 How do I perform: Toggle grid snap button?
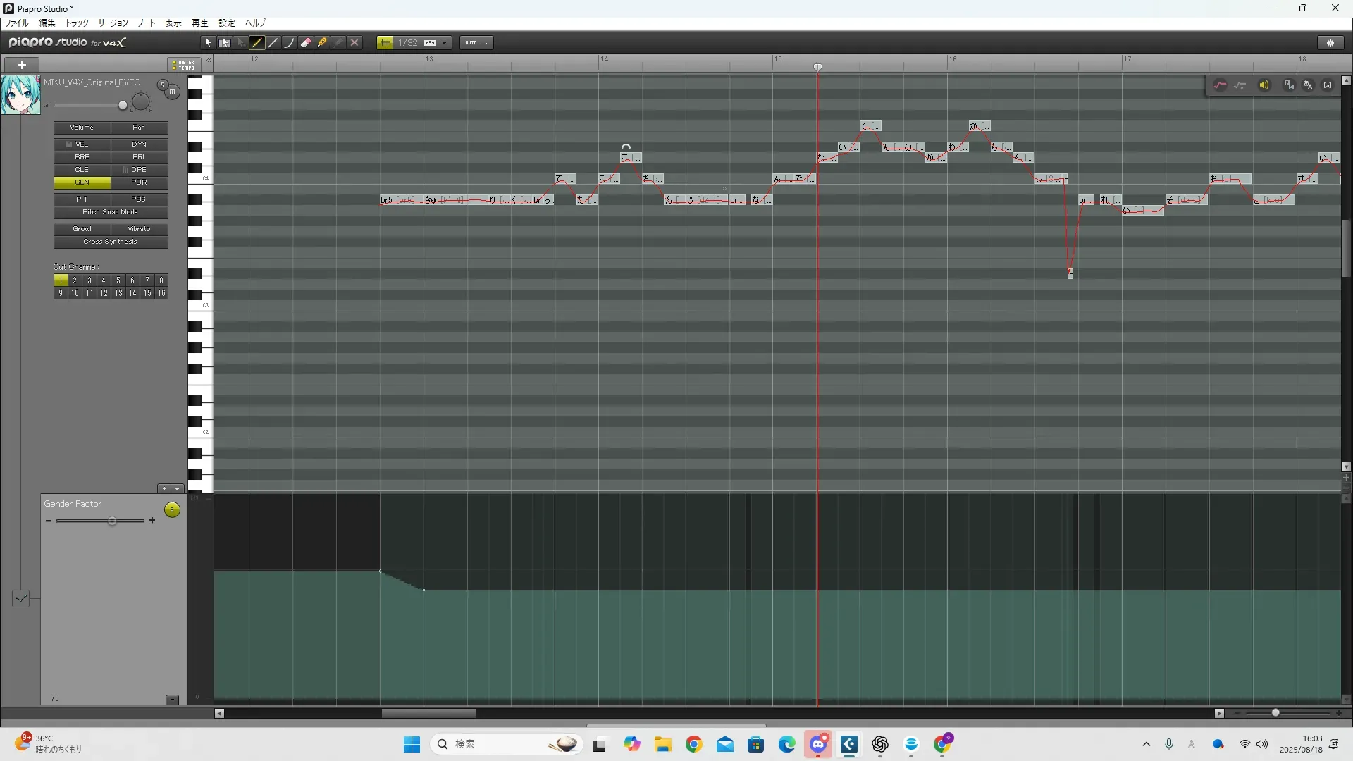tap(385, 43)
